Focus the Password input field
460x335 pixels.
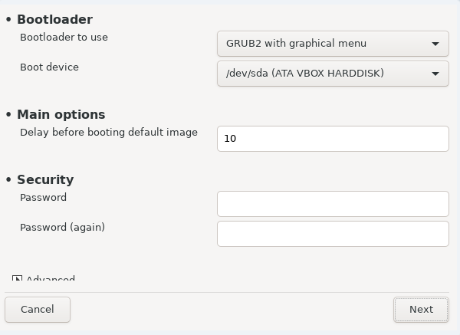[333, 204]
